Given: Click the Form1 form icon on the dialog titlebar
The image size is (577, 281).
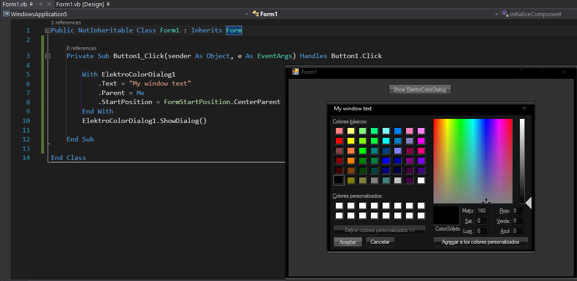Looking at the screenshot, I should click(296, 72).
